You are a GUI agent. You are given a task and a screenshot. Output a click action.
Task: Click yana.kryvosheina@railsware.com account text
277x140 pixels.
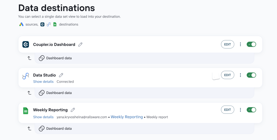pyautogui.click(x=82, y=117)
